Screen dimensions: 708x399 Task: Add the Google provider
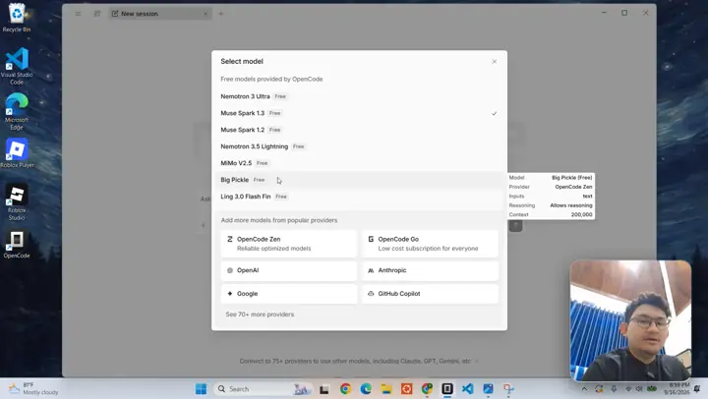coord(289,294)
